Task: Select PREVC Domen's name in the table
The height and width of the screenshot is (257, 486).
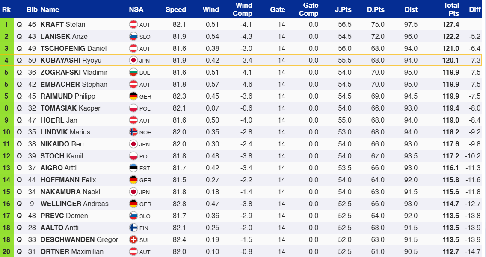Action: tap(64, 216)
